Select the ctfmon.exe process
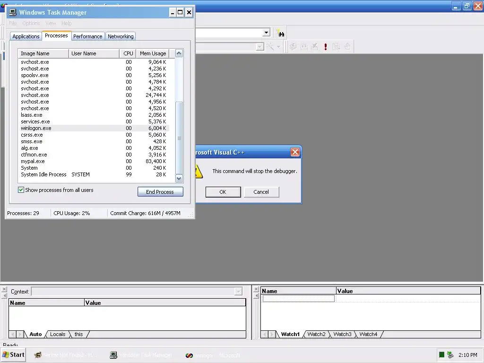Image resolution: width=484 pixels, height=363 pixels. tap(94, 155)
